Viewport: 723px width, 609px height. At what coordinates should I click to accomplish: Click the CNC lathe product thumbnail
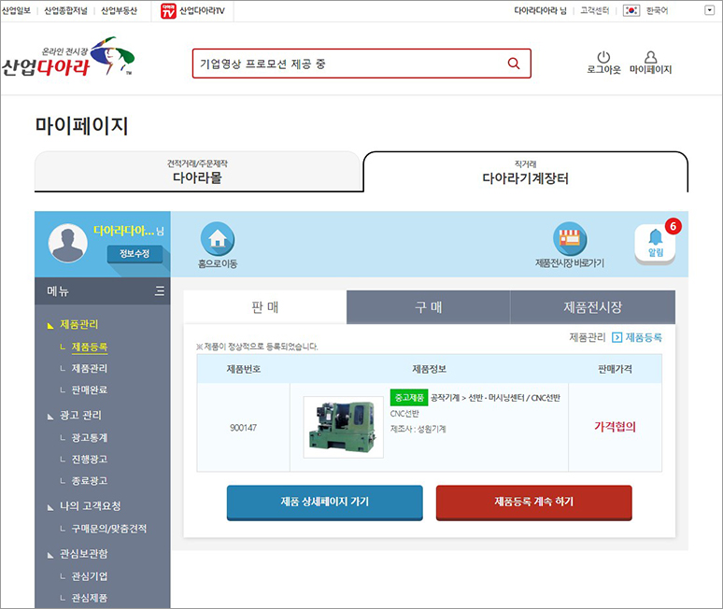[343, 427]
